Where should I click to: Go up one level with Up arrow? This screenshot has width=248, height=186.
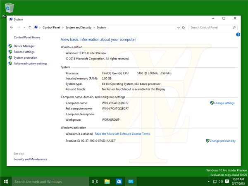(30, 27)
